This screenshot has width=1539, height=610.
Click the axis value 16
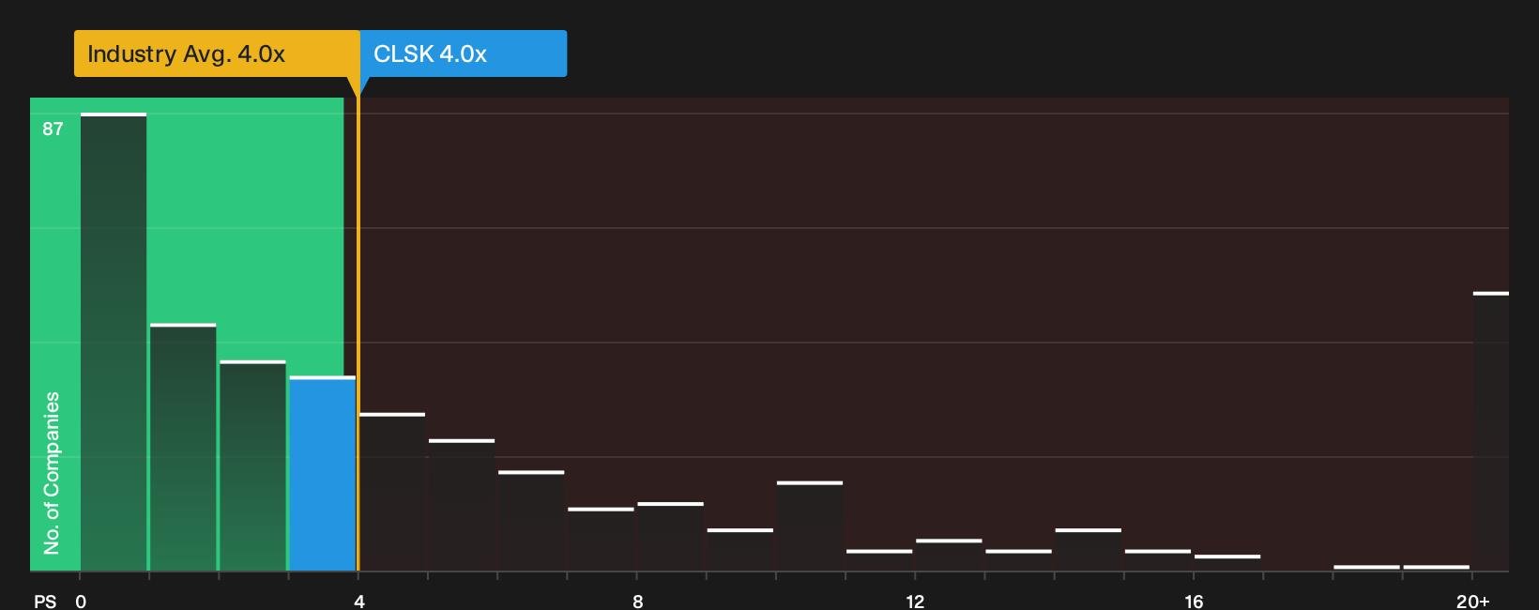coord(1194,601)
